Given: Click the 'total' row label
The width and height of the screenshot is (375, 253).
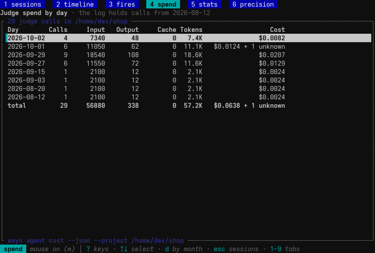Looking at the screenshot, I should pos(17,105).
